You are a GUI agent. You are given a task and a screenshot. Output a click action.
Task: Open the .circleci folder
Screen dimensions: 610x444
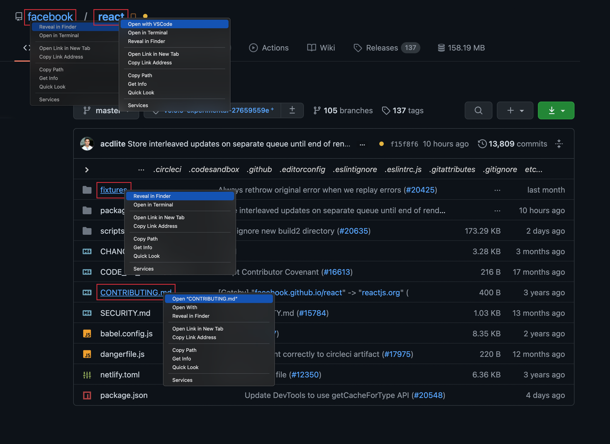coord(167,169)
